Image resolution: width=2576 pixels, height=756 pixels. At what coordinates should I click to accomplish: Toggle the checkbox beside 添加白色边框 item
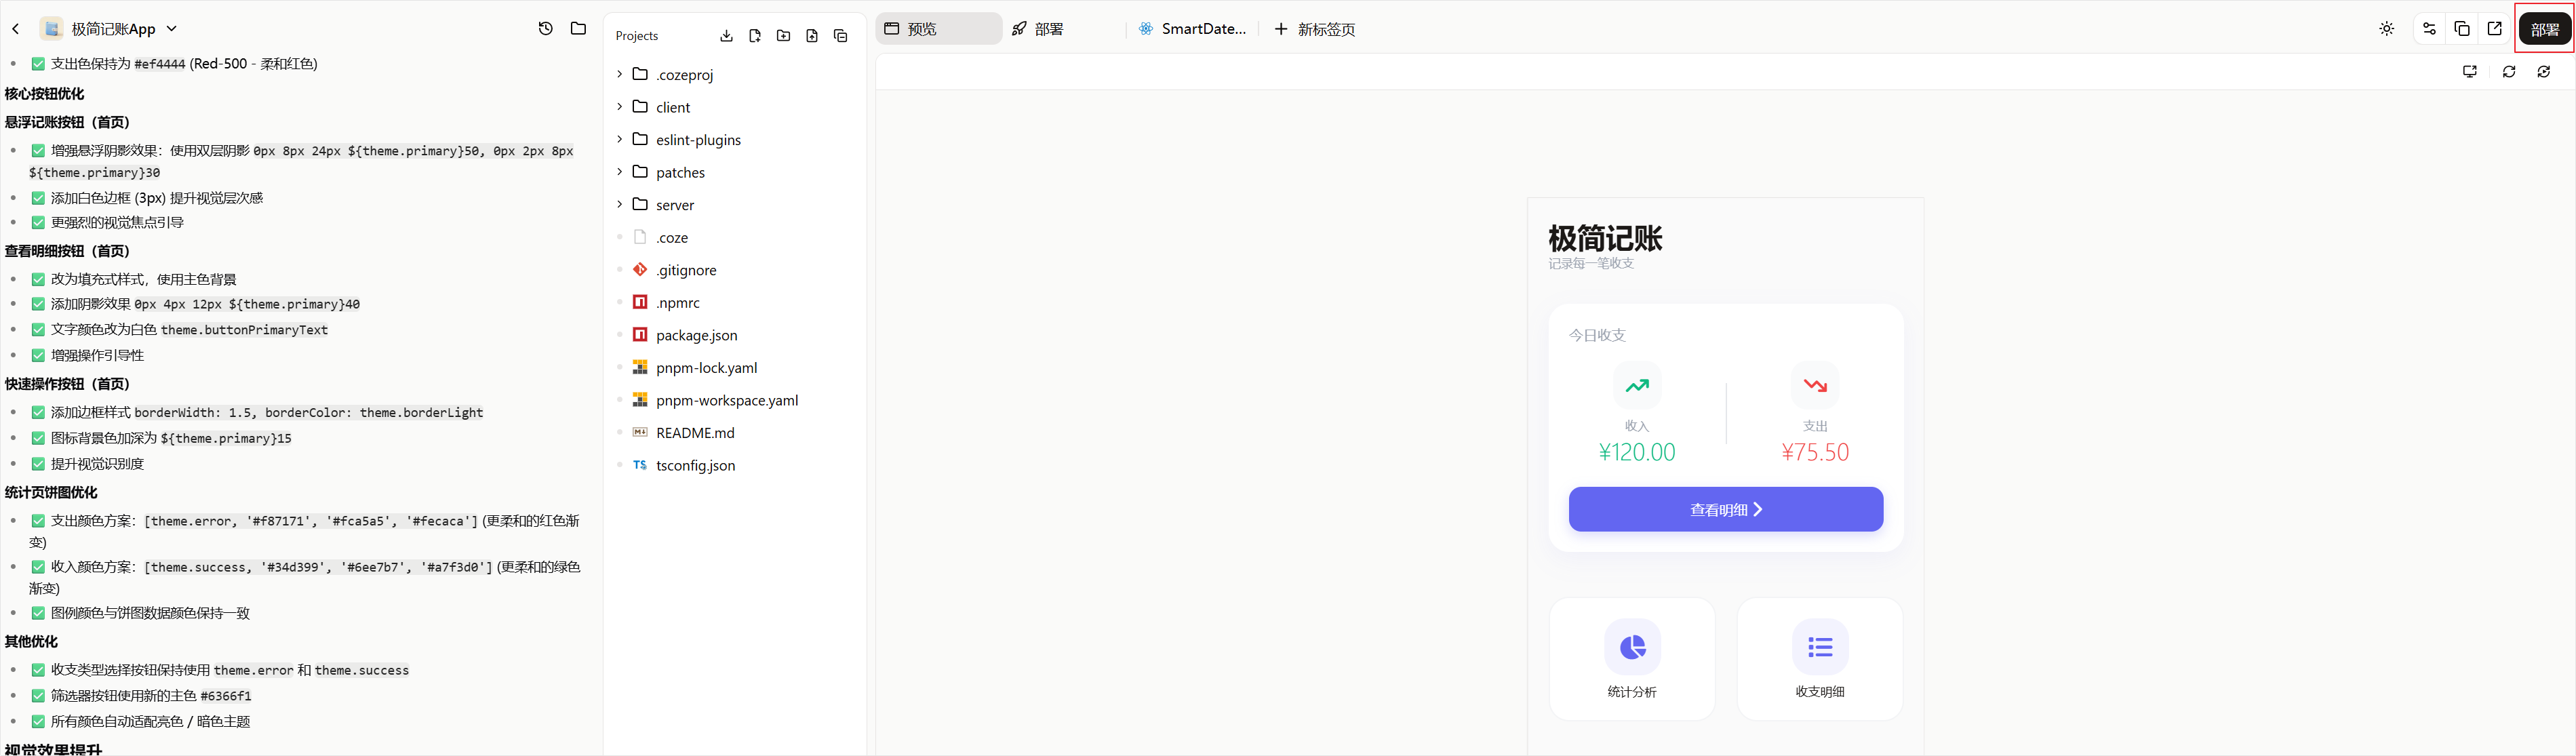tap(38, 198)
